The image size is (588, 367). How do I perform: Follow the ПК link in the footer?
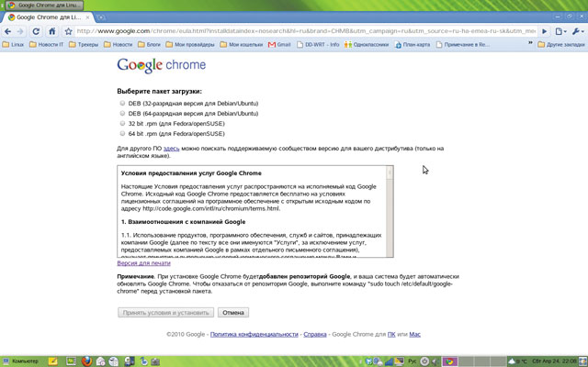coord(391,334)
